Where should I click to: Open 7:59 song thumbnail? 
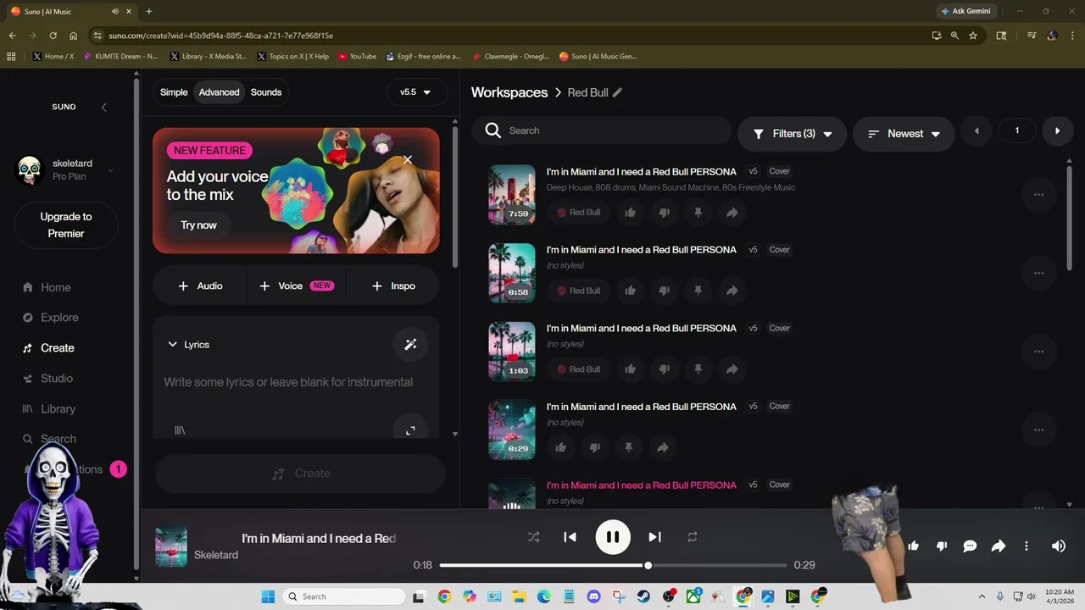[512, 195]
